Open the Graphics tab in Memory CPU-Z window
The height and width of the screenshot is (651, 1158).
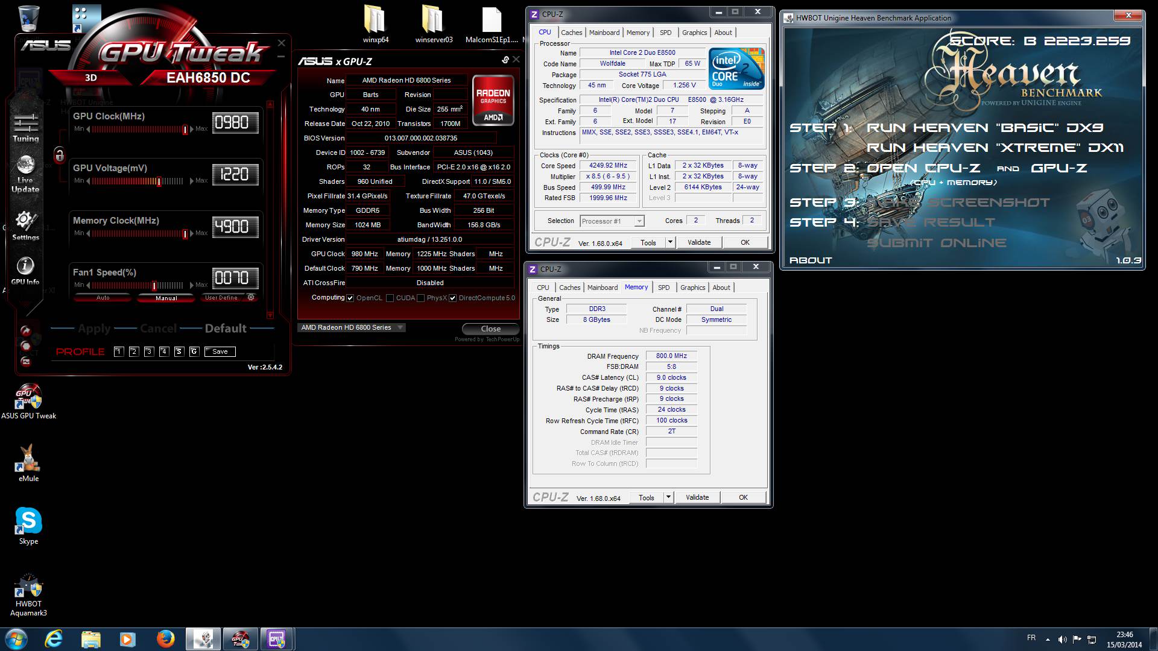point(692,288)
